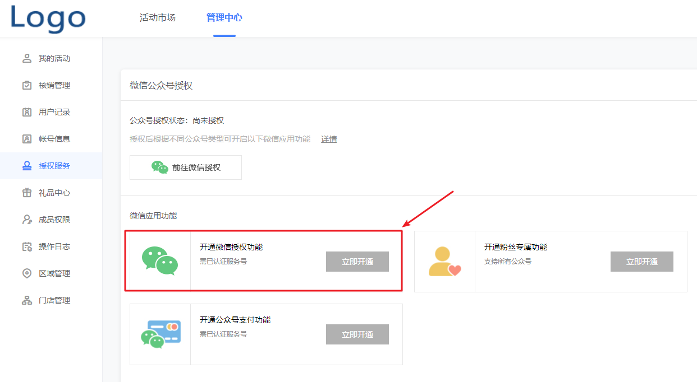This screenshot has width=697, height=382.
Task: Open 操作日志 in the sidebar
Action: pyautogui.click(x=51, y=246)
